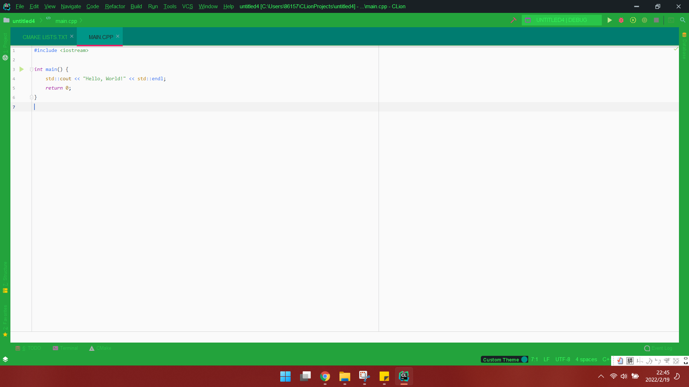Run the program with green play icon
Viewport: 689px width, 387px height.
coord(609,20)
